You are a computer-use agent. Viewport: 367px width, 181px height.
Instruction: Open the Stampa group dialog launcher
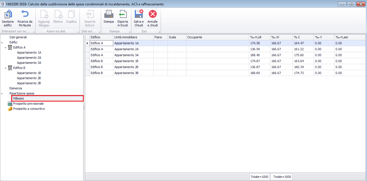click(129, 31)
